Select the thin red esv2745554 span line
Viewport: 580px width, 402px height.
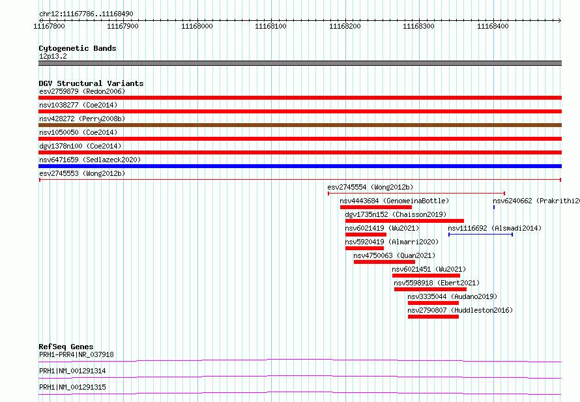point(416,193)
